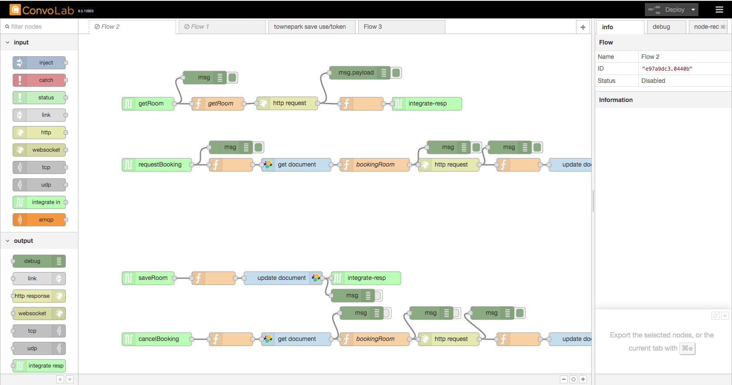732x385 pixels.
Task: Select the inject node in the palette
Action: tap(39, 63)
